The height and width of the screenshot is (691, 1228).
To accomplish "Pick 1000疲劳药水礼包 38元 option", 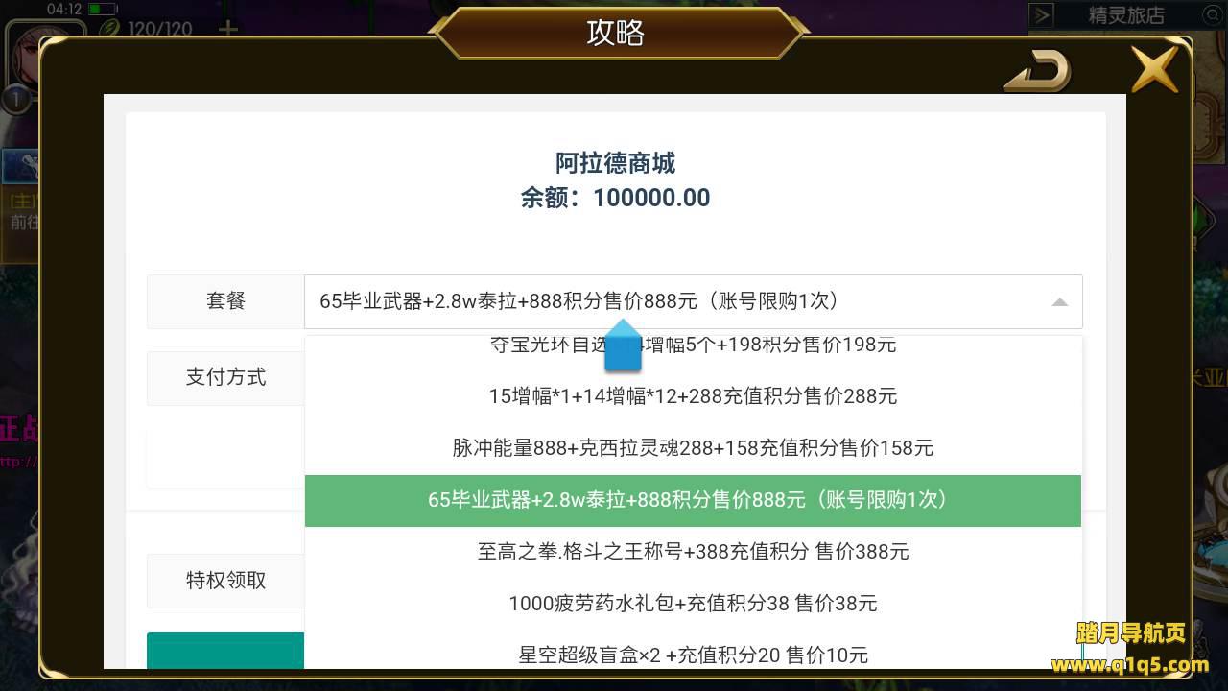I will [693, 604].
